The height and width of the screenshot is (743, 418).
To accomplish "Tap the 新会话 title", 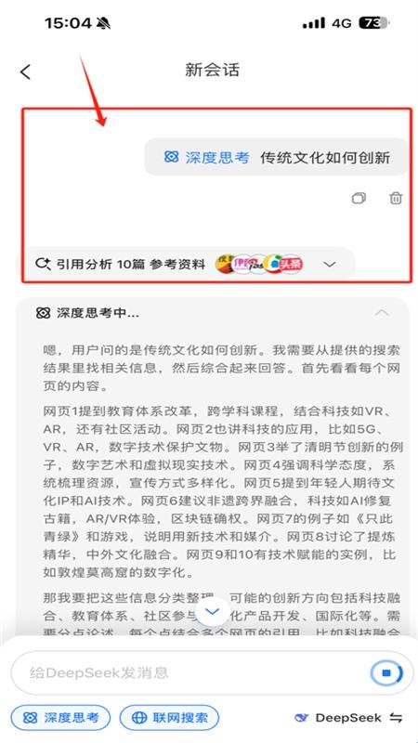I will [212, 71].
